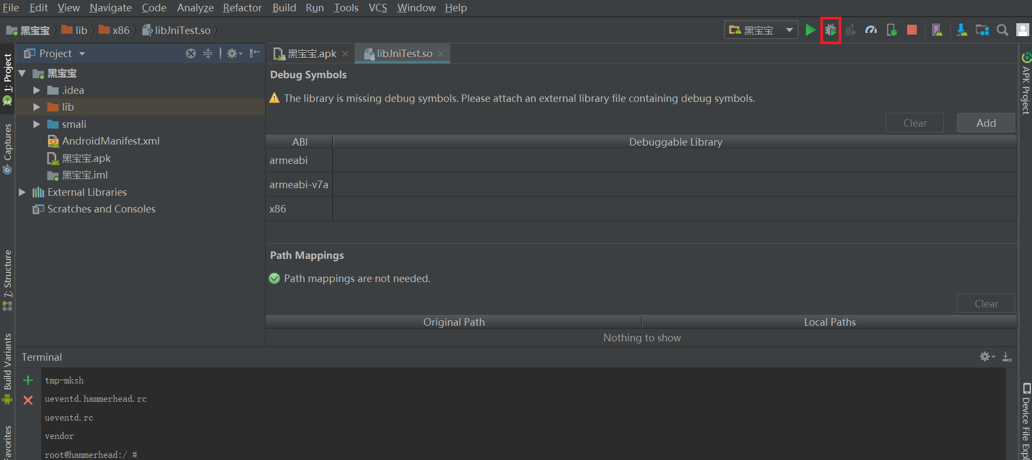Close the libJniTest.so tab
This screenshot has height=460, width=1032.
441,54
